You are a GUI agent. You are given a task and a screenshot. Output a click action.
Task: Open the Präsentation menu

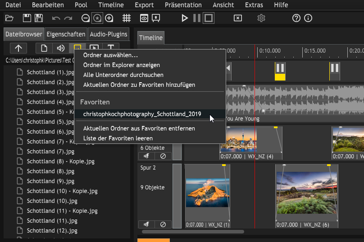183,5
